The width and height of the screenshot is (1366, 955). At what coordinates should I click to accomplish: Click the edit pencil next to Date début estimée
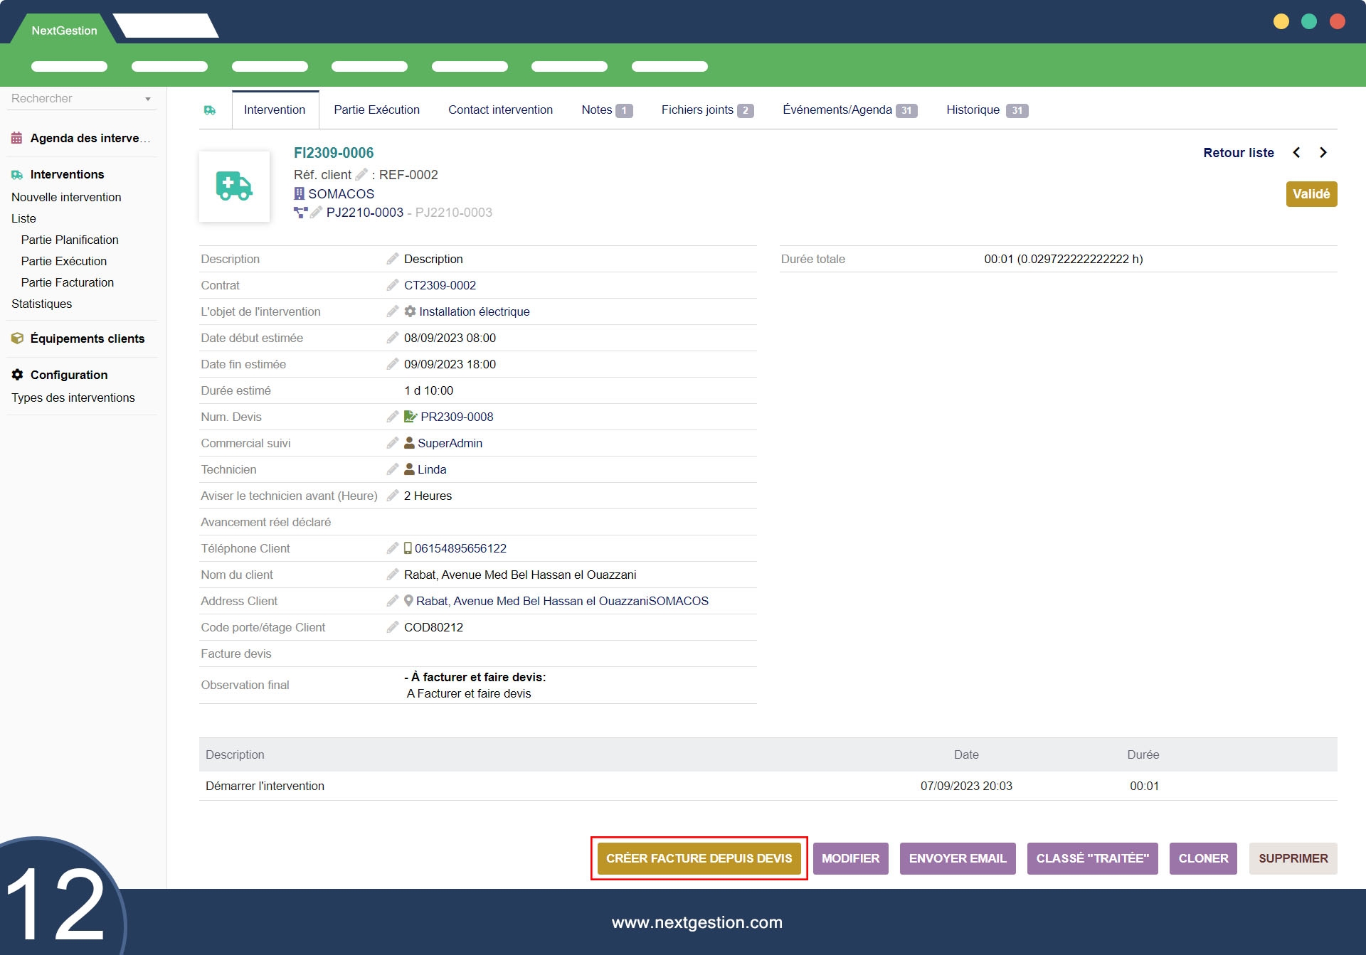[392, 338]
